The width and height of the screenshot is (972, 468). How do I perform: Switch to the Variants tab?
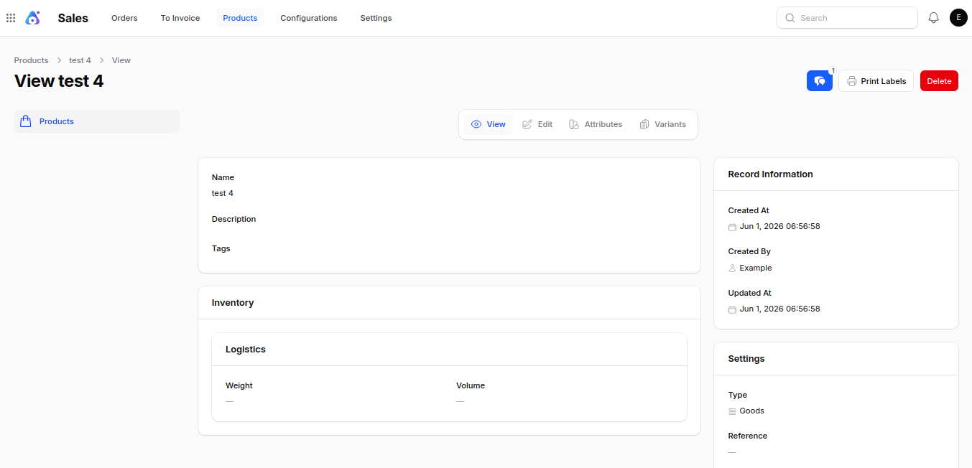tap(663, 124)
